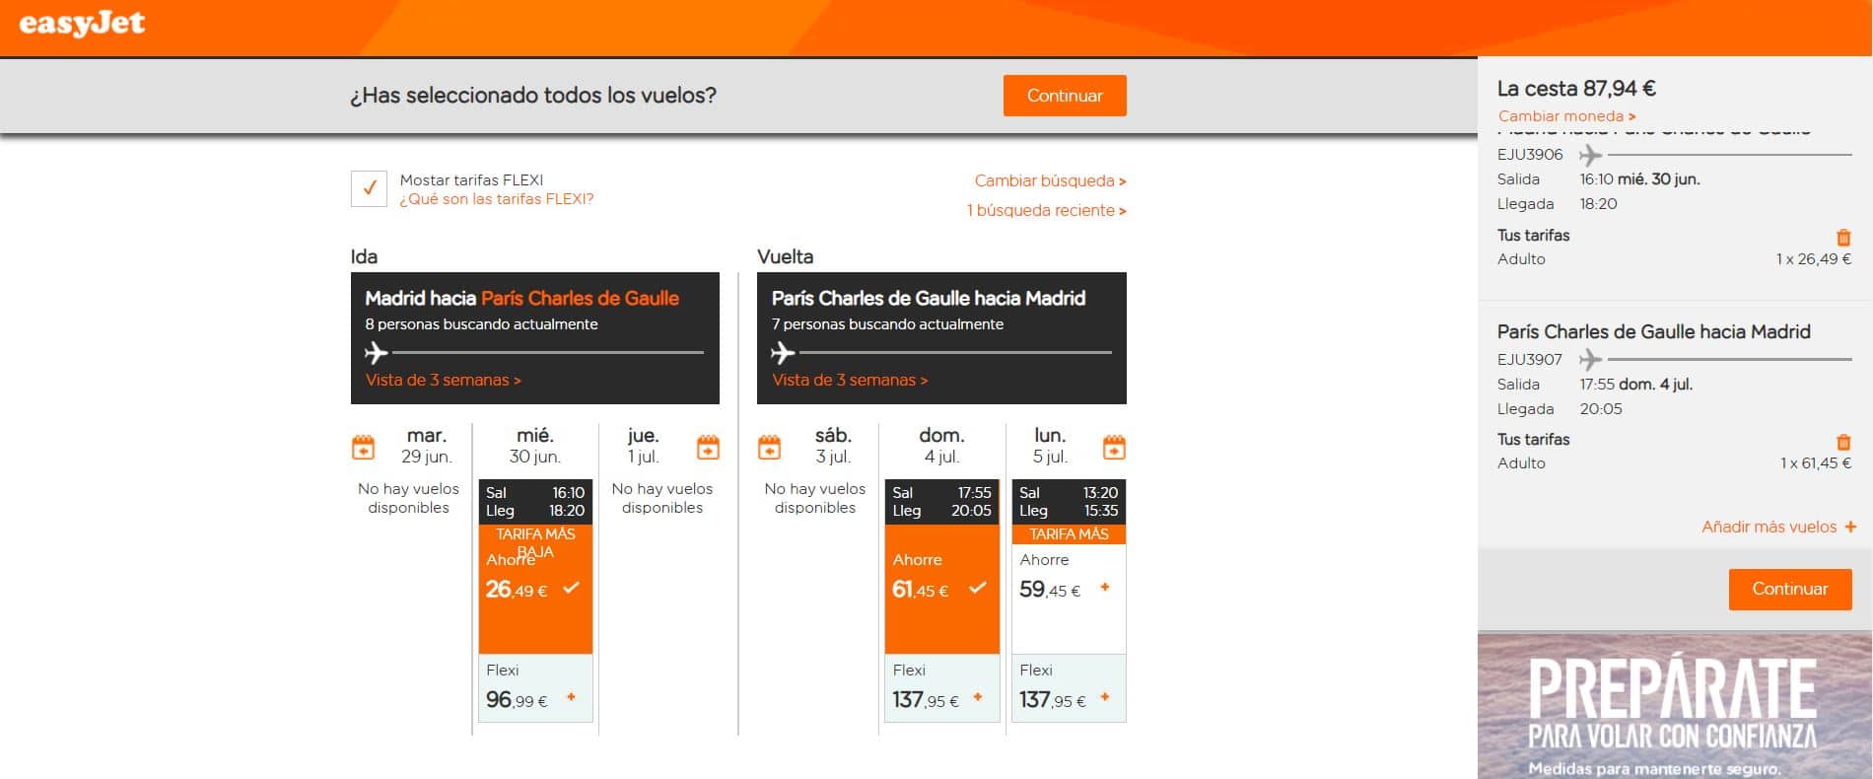Select the lun. 5 jul. date column
The width and height of the screenshot is (1873, 779).
(x=1050, y=446)
